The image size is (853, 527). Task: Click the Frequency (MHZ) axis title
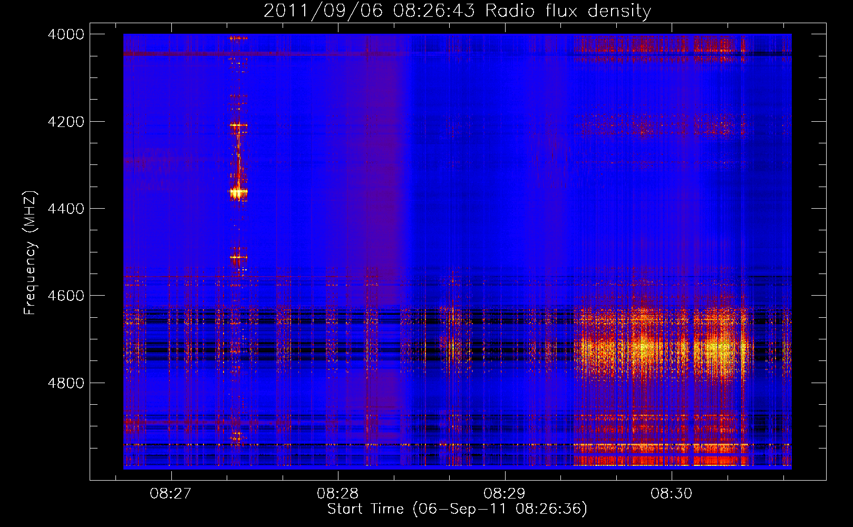tap(31, 253)
